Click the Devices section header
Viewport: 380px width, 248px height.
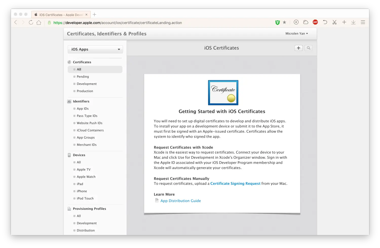79,155
